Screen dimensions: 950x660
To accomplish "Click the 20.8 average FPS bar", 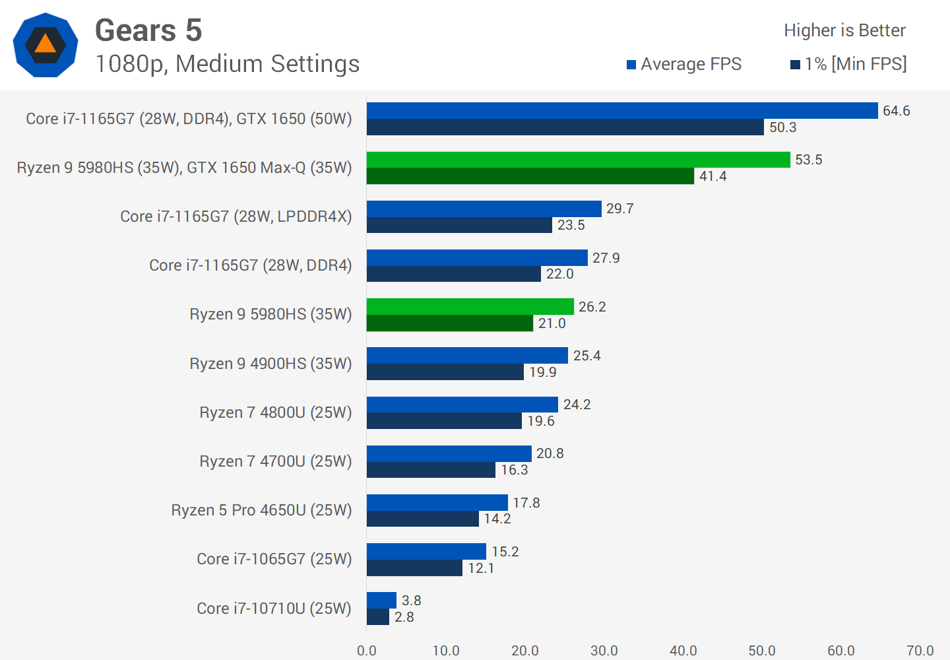I will pyautogui.click(x=449, y=453).
